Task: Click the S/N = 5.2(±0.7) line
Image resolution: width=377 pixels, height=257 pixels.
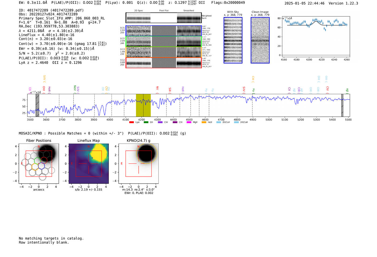Action: pyautogui.click(x=52, y=53)
